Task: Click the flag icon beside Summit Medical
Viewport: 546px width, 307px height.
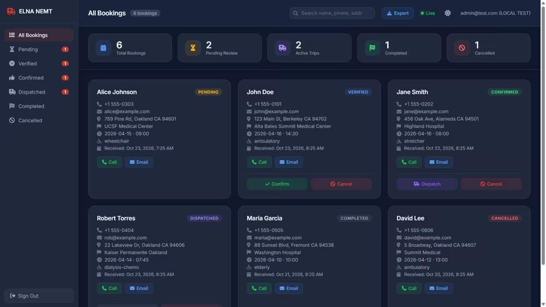Action: (399, 252)
